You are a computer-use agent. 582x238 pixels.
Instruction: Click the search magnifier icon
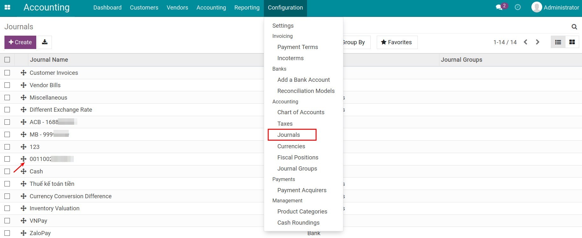574,27
